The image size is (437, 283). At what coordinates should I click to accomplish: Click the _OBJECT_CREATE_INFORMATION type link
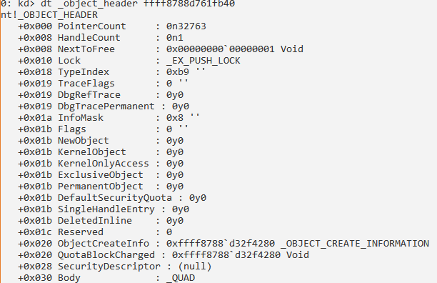pos(355,244)
